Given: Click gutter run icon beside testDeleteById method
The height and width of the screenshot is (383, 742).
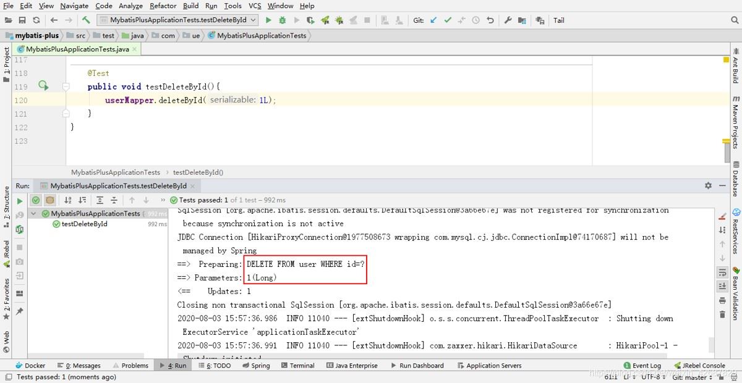Looking at the screenshot, I should (43, 86).
